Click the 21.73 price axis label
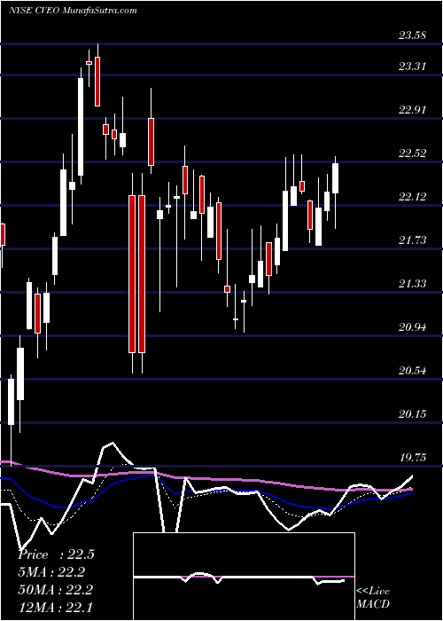The image size is (443, 621). click(412, 240)
